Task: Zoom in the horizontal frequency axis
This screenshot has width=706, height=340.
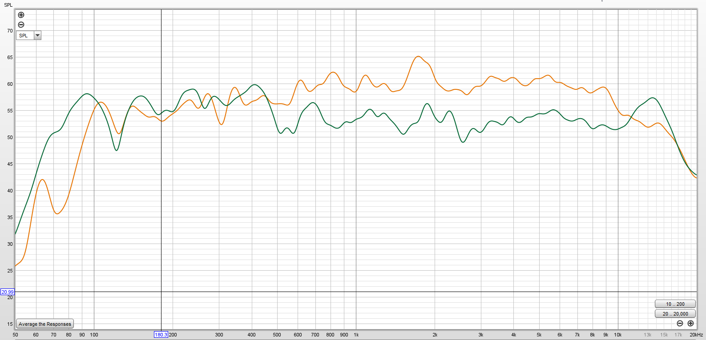Action: 690,324
